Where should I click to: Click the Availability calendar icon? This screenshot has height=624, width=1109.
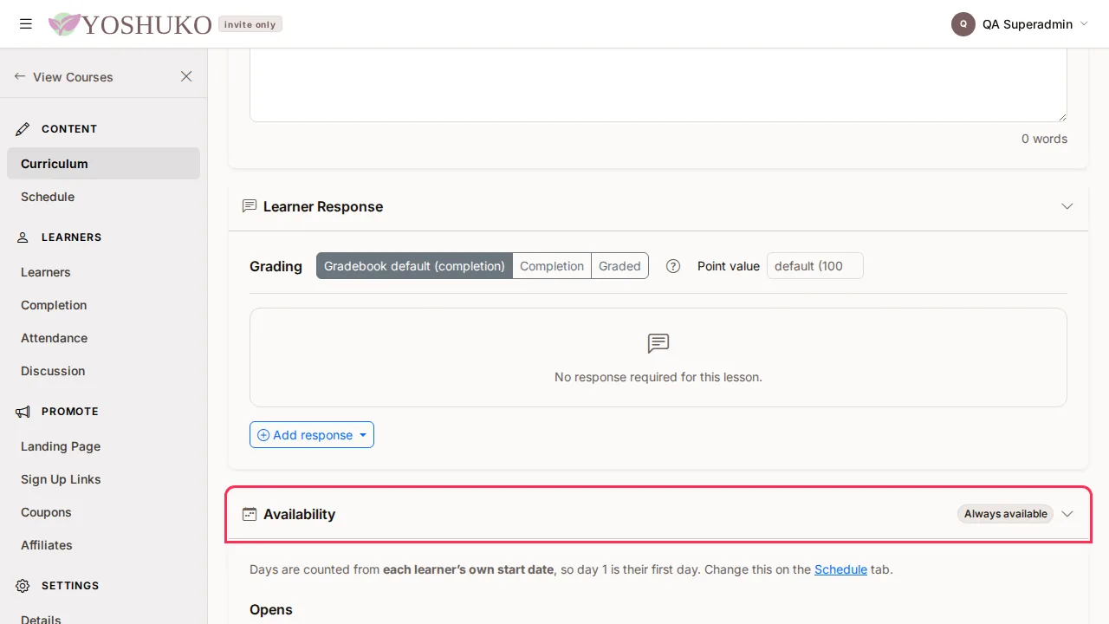(250, 514)
